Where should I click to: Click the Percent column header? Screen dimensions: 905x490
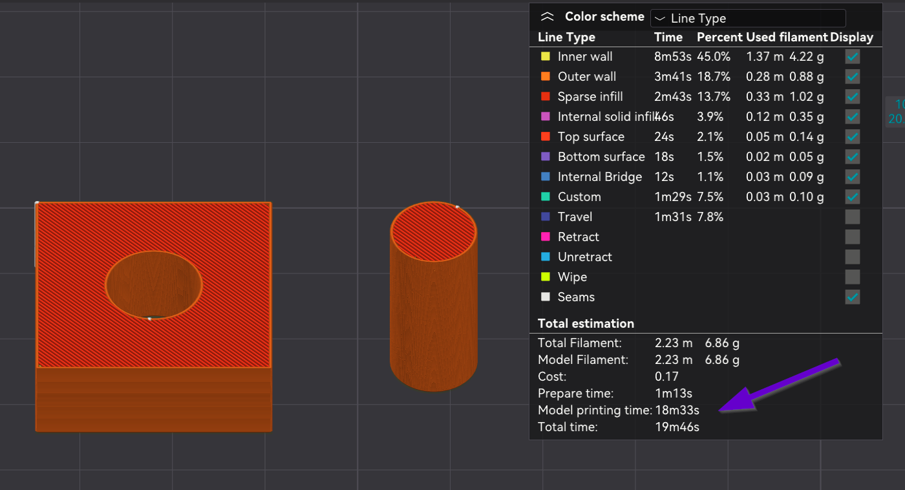pos(719,37)
